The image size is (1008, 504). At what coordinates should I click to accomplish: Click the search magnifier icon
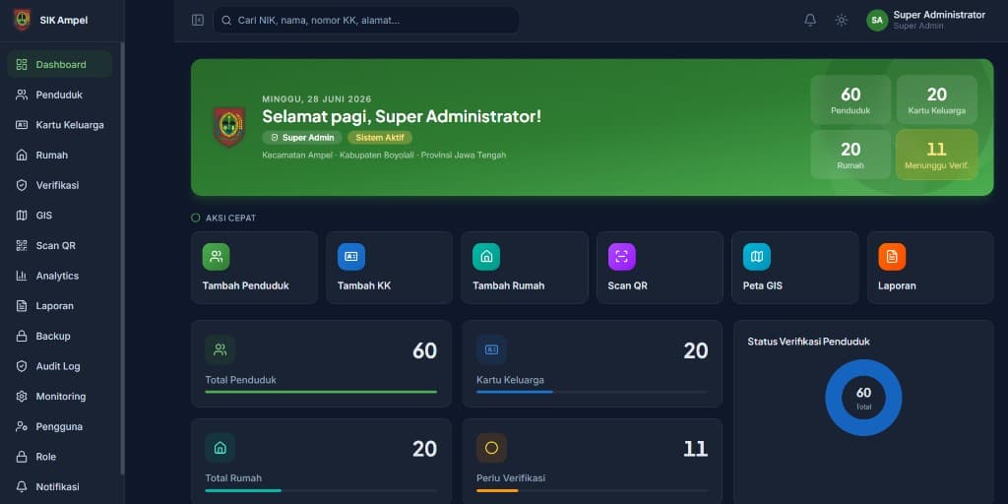pos(226,20)
